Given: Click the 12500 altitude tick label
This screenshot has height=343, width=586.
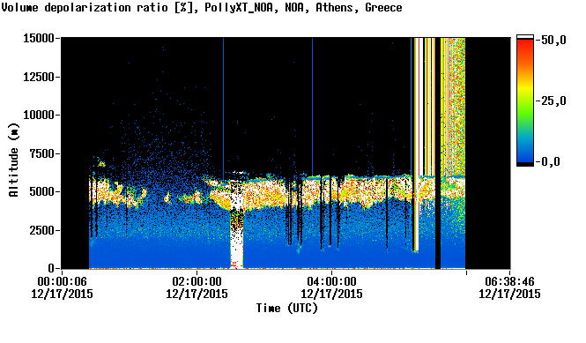Looking at the screenshot, I should (39, 77).
